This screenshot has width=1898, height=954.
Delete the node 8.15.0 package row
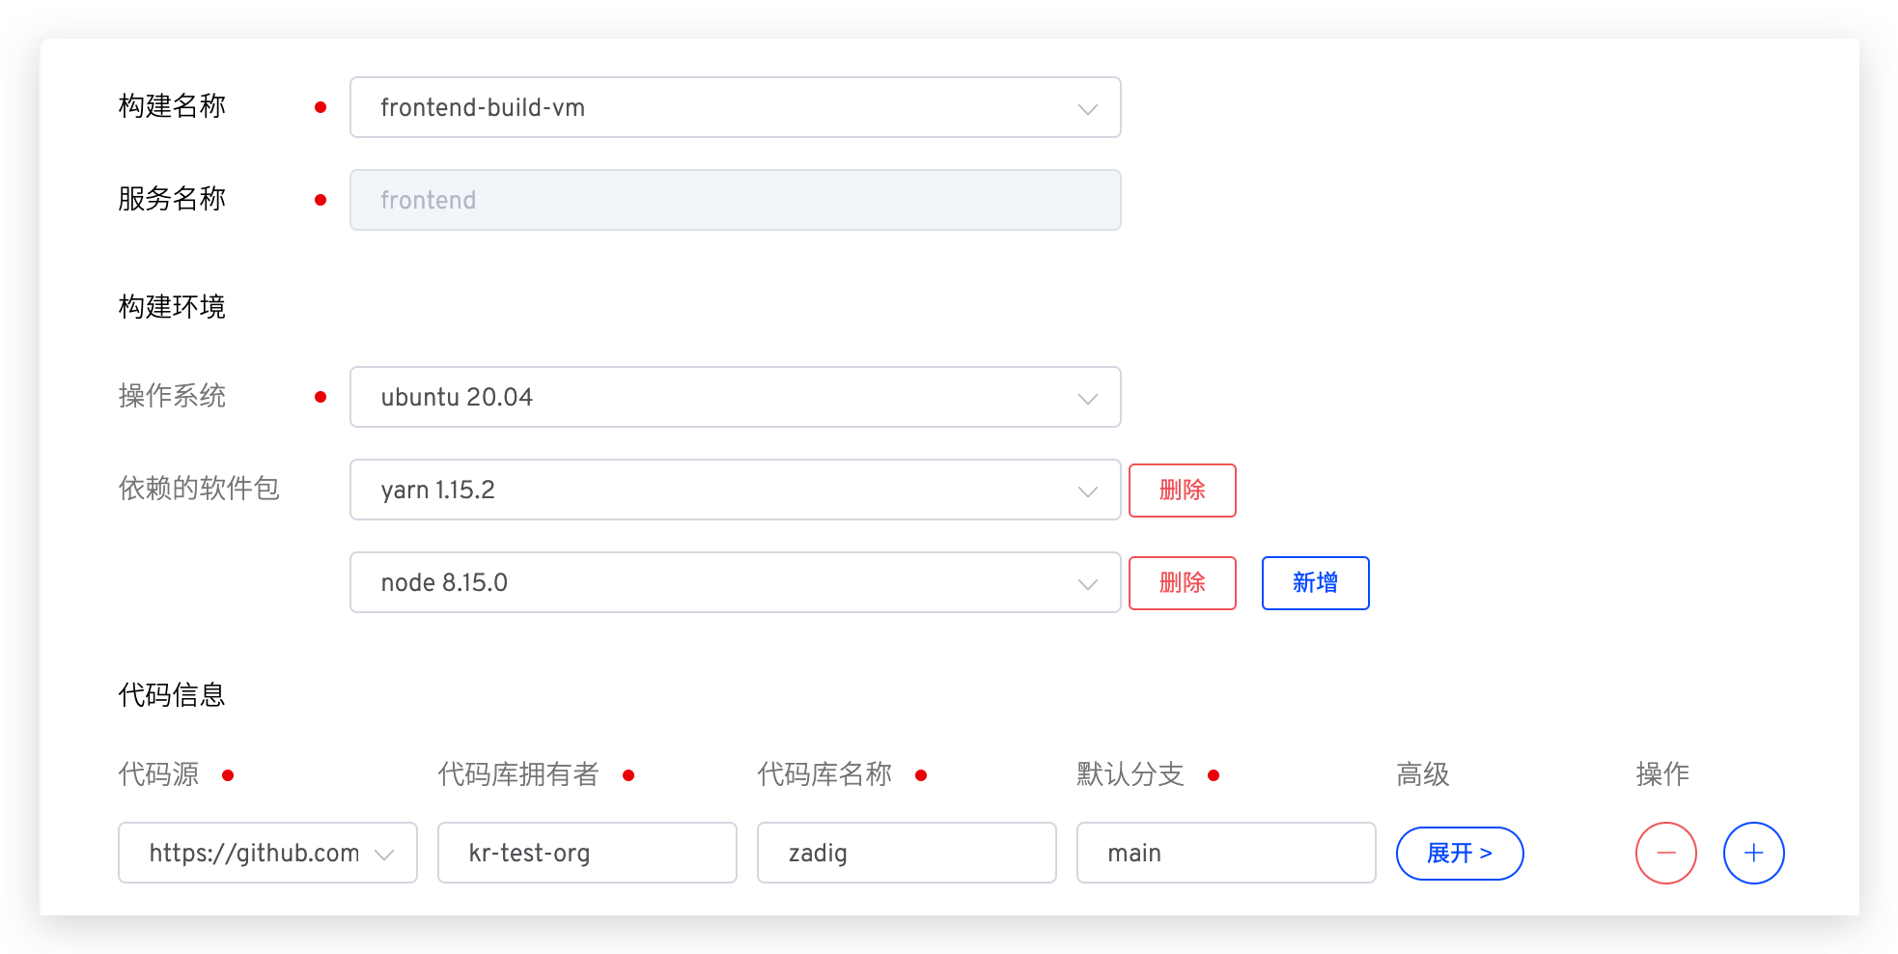click(1182, 582)
